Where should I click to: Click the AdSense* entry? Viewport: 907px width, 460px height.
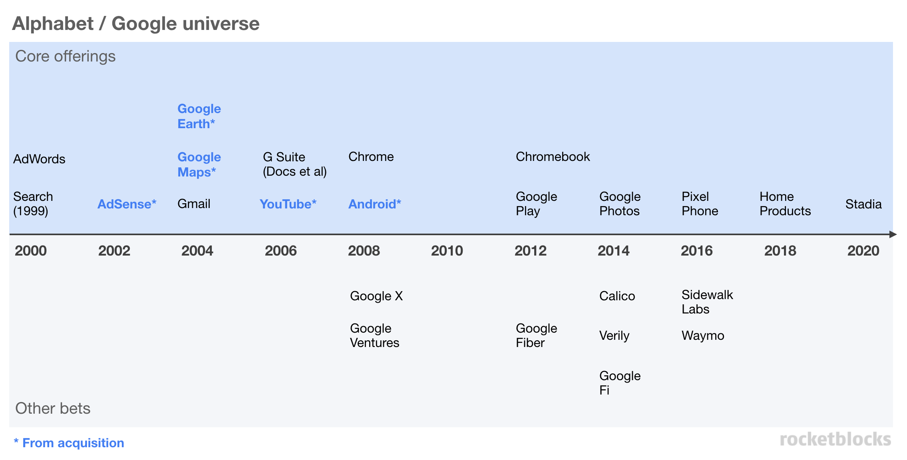pyautogui.click(x=127, y=204)
